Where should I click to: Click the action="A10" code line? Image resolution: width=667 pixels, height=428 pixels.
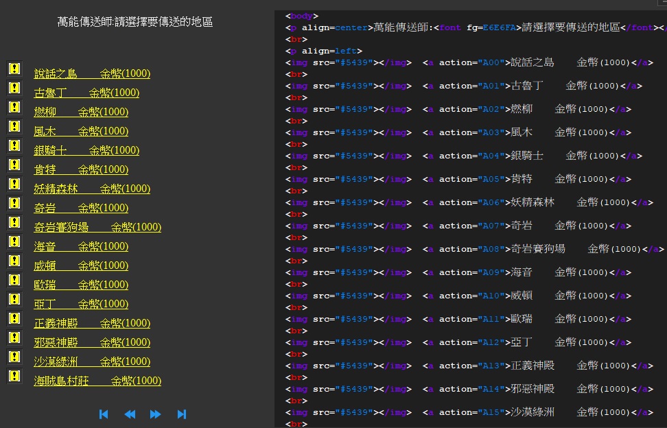(458, 296)
